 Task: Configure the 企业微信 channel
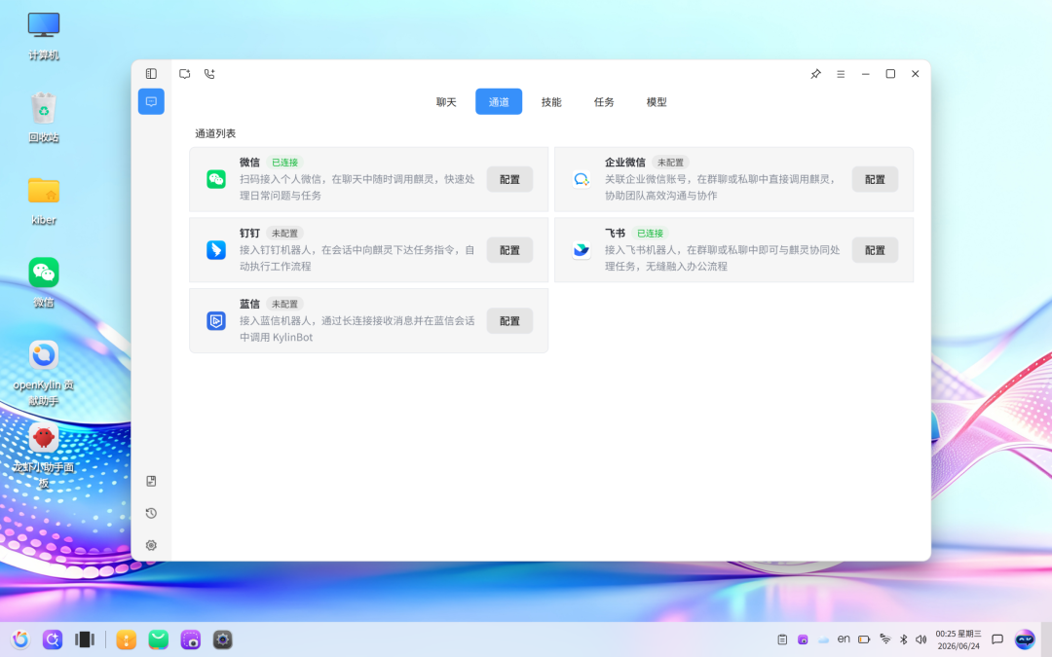tap(875, 179)
